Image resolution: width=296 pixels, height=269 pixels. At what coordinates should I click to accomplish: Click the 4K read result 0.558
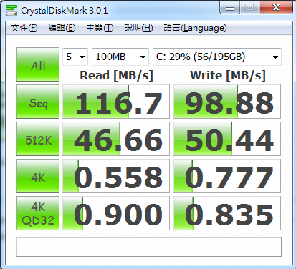pyautogui.click(x=116, y=176)
